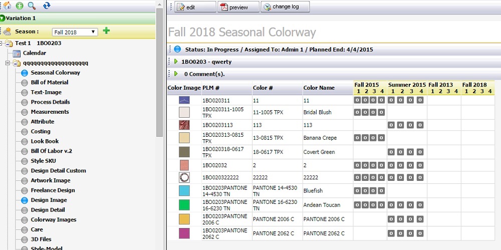Click the edit button

coord(195,7)
